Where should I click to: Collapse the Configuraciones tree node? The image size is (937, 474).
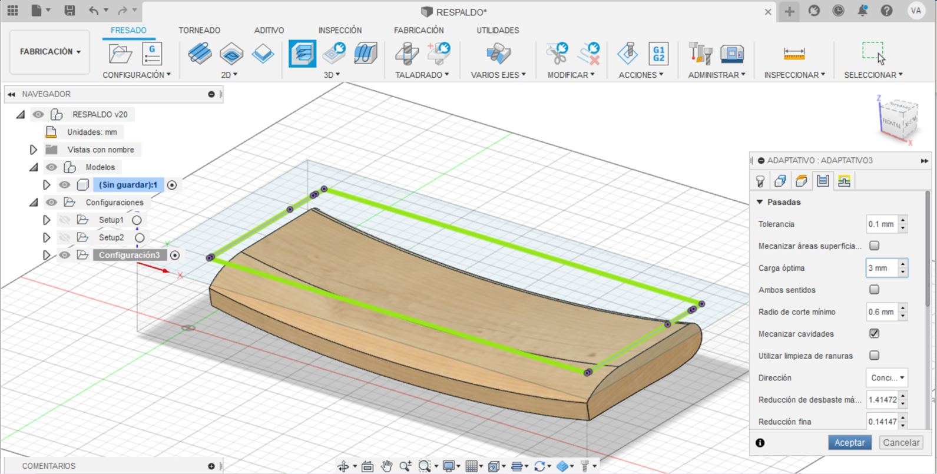(34, 202)
